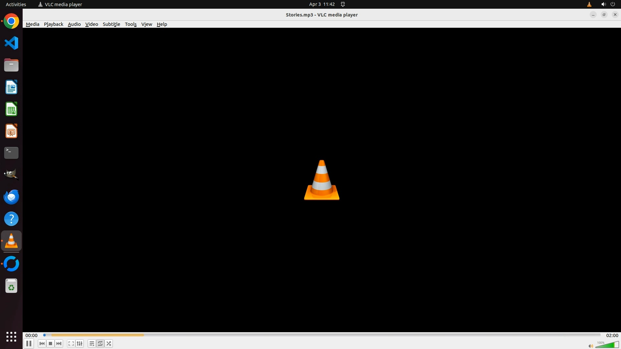Skip to previous media track
This screenshot has height=349, width=621.
pos(42,344)
